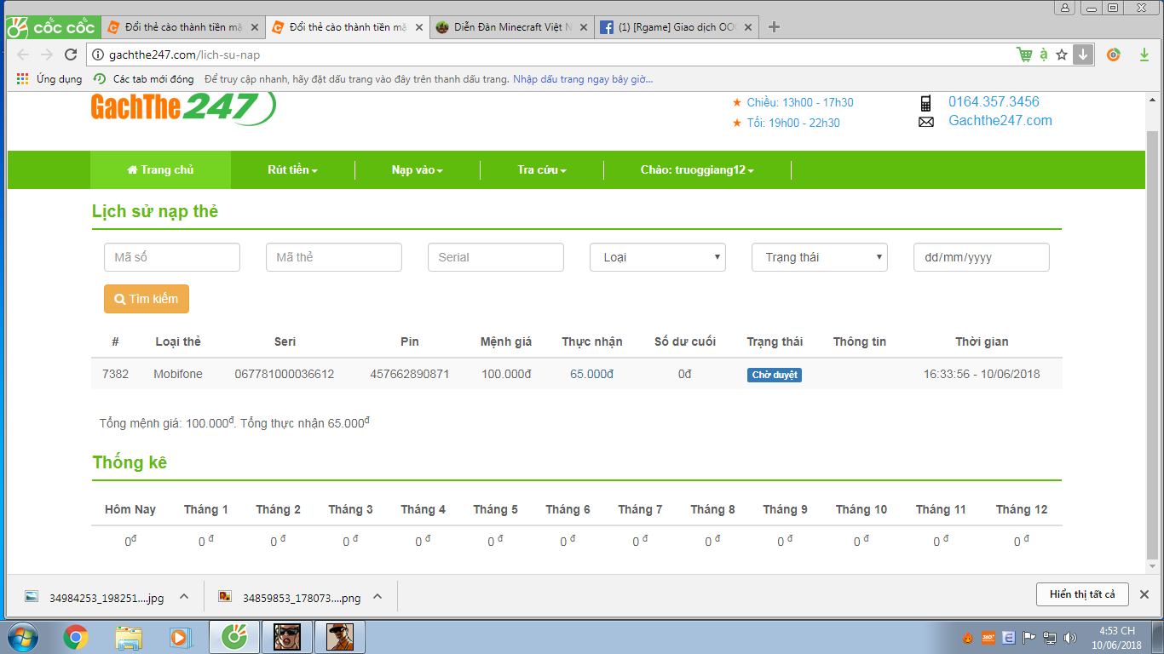Open the orange-green circular extension icon
The image size is (1164, 654).
tap(1113, 54)
